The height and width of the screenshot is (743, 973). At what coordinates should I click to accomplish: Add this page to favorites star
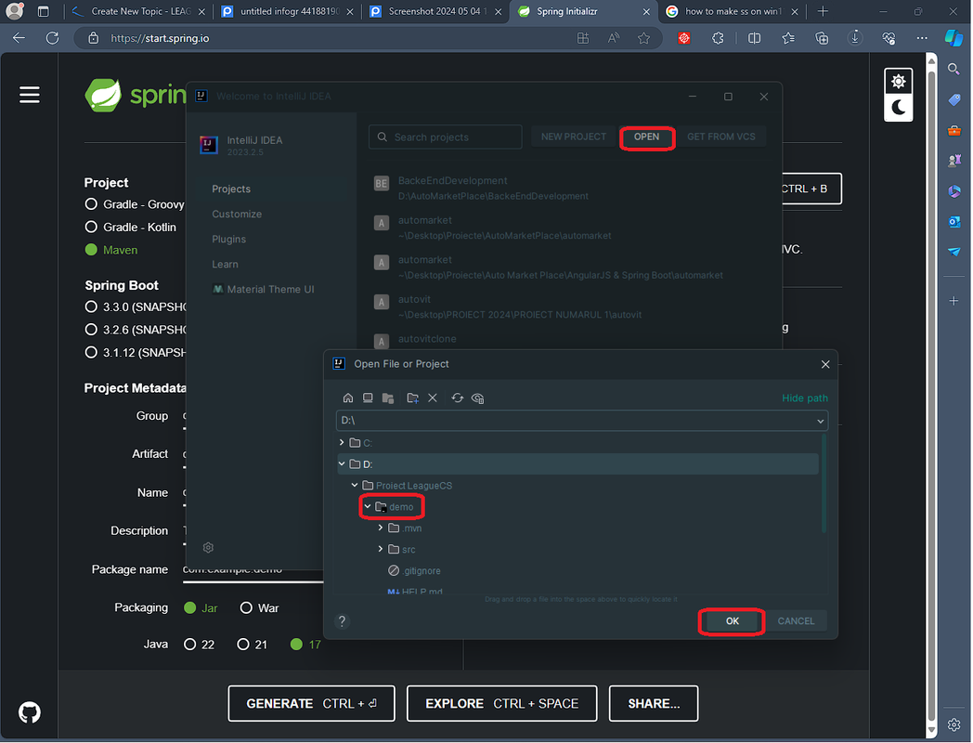coord(644,38)
